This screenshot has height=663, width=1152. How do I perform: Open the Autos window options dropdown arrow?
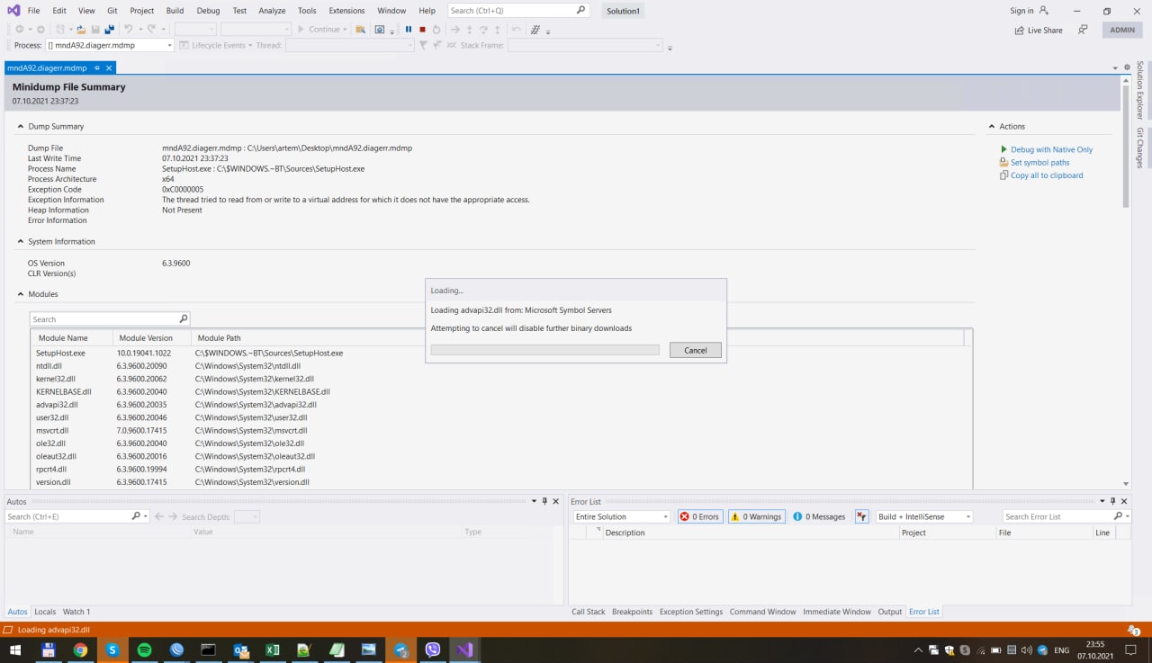(534, 501)
